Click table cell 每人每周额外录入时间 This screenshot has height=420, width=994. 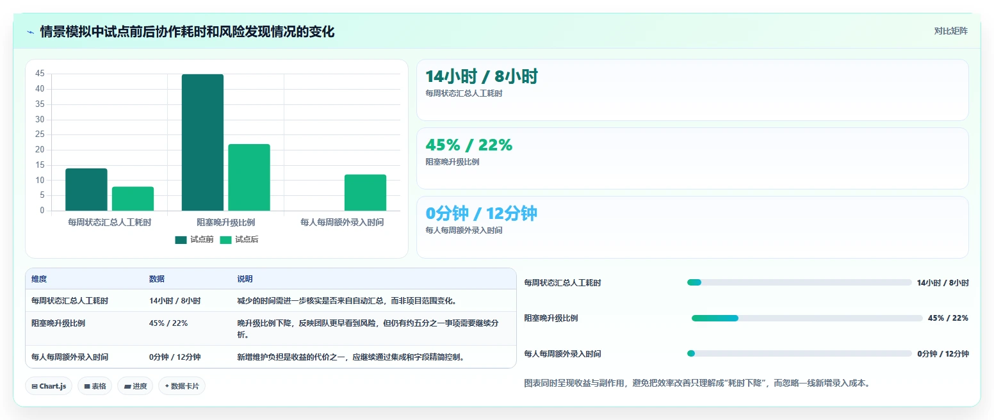70,357
